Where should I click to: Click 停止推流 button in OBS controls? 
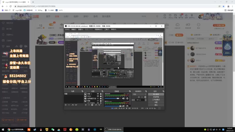(x=156, y=94)
